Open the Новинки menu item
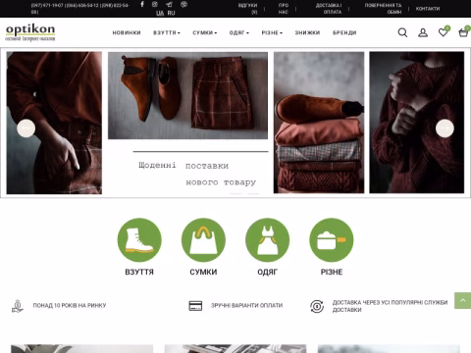The image size is (471, 353). (x=127, y=32)
